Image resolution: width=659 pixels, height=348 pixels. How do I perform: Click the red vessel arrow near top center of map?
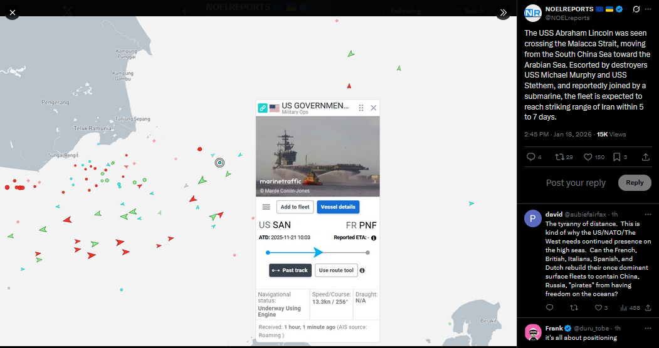coord(349,86)
